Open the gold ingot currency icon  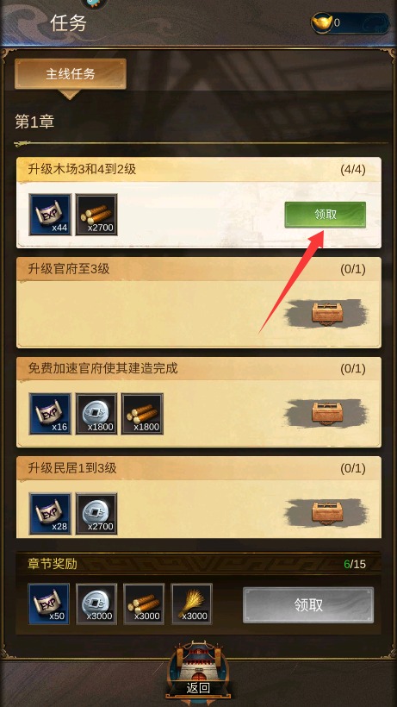point(322,22)
